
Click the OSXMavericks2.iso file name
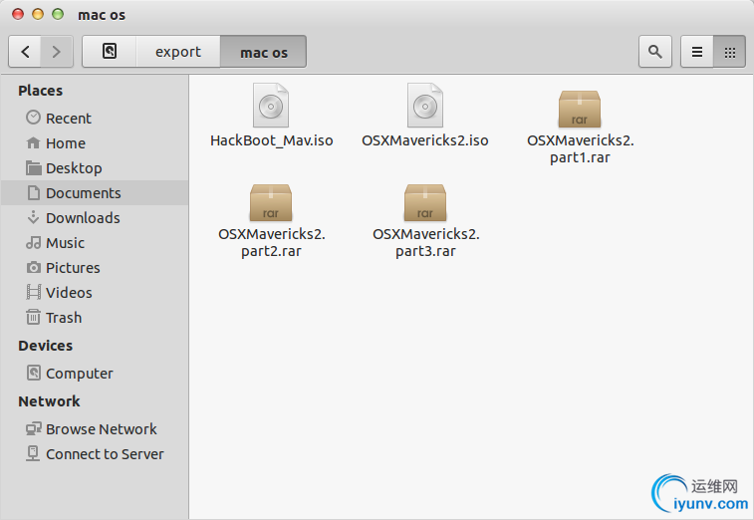(425, 140)
